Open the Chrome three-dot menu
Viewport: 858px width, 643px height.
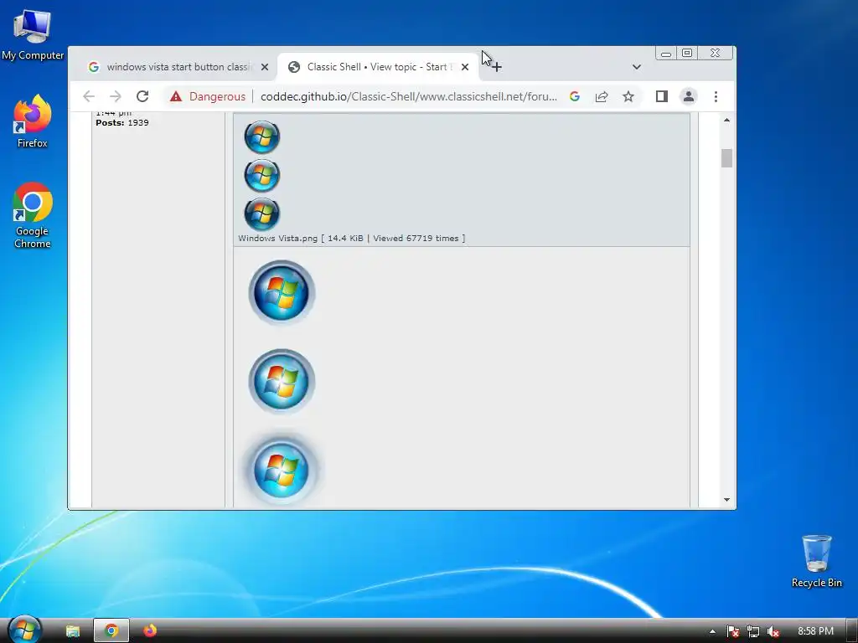coord(716,97)
